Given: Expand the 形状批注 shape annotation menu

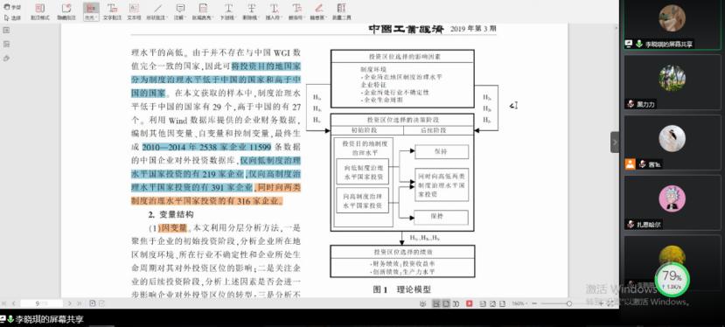Looking at the screenshot, I should pos(158,12).
